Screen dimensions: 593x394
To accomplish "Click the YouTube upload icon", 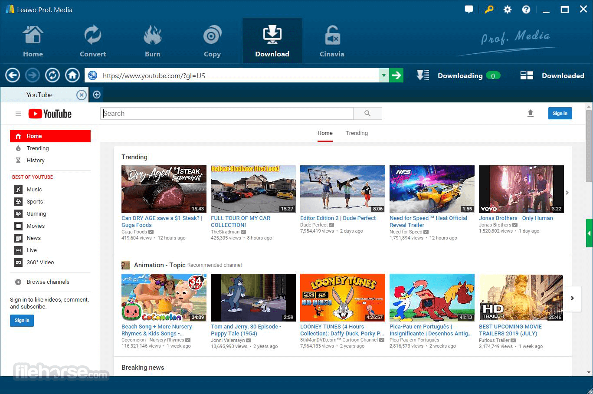I will [x=530, y=113].
